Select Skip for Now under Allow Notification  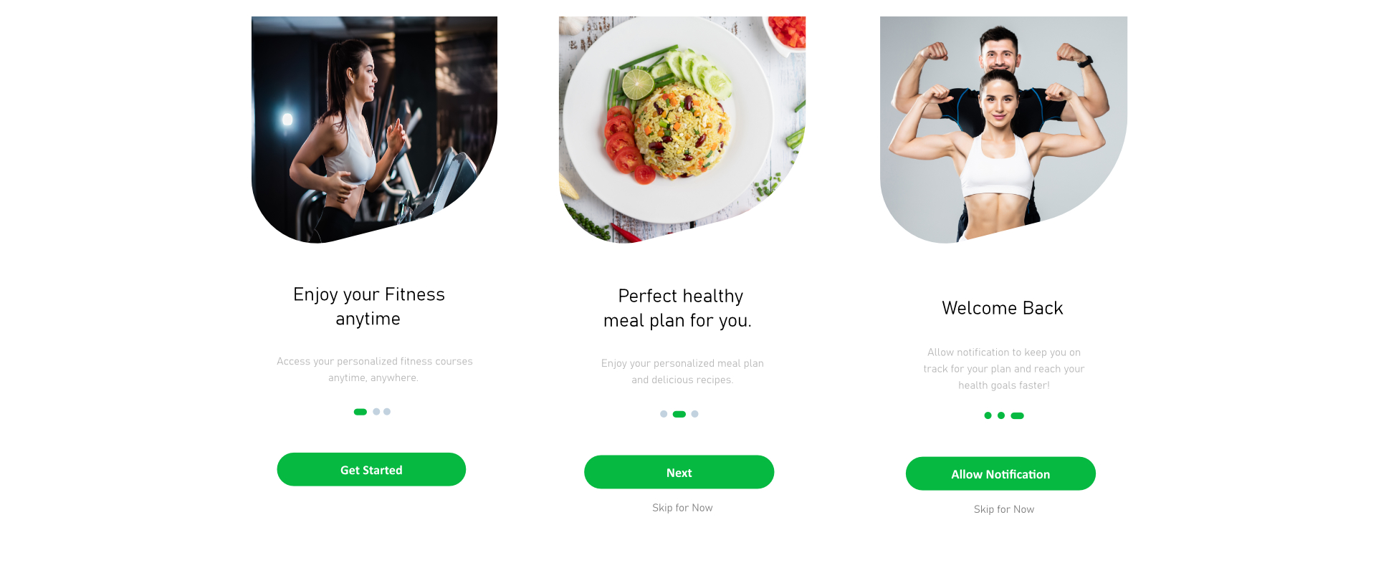[1003, 509]
